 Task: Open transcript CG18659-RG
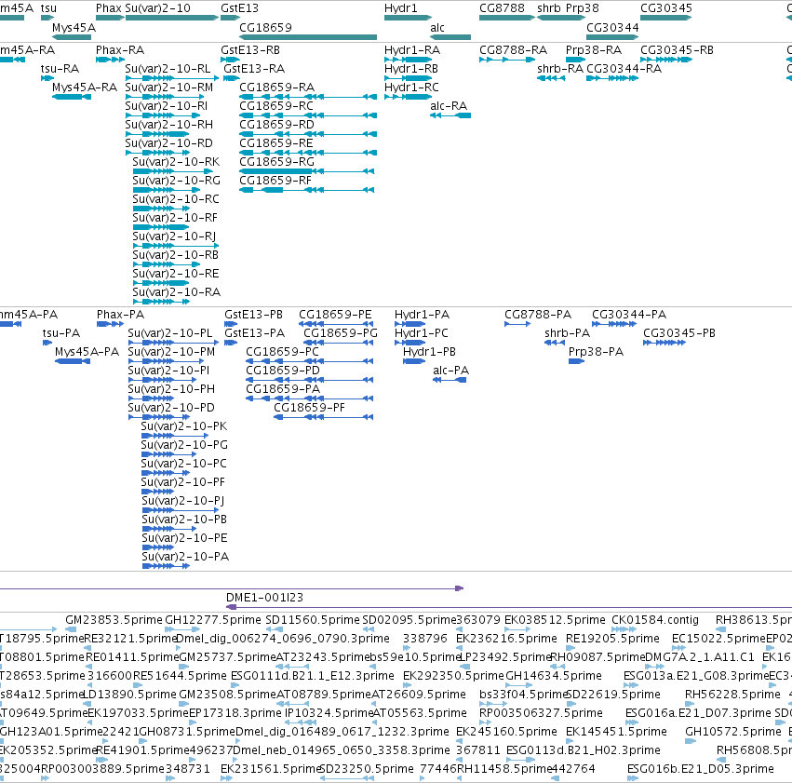click(x=276, y=162)
